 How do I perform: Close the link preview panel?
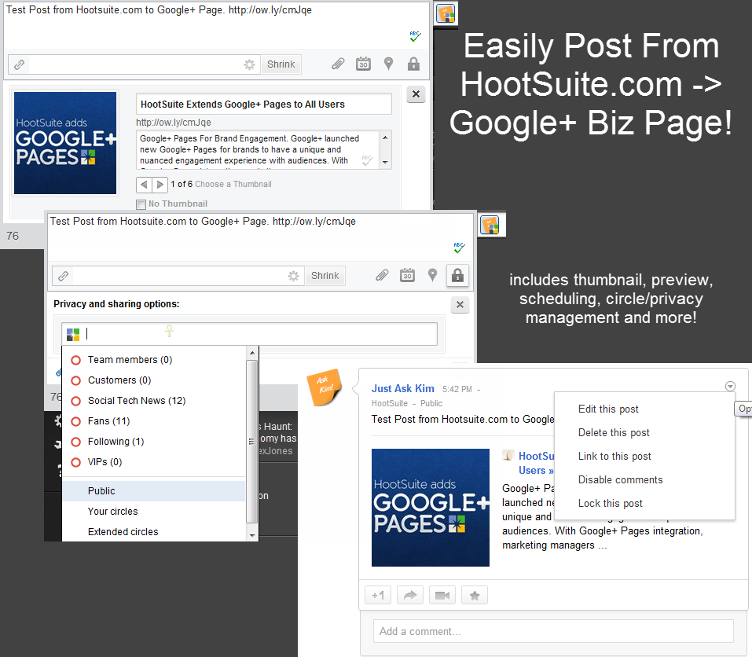(x=416, y=94)
